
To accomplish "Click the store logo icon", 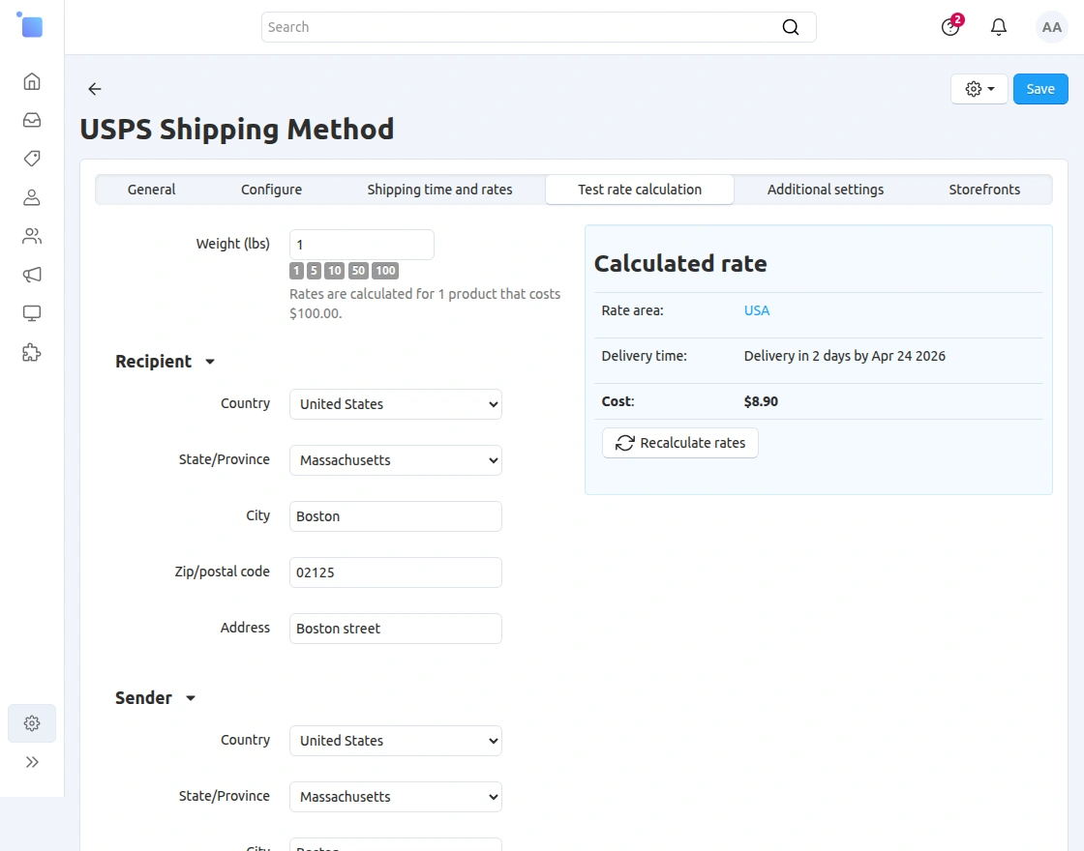I will coord(30,25).
